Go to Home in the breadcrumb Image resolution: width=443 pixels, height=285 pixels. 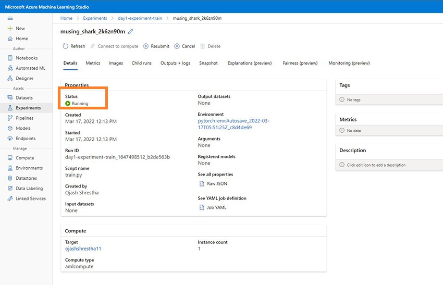[x=66, y=18]
